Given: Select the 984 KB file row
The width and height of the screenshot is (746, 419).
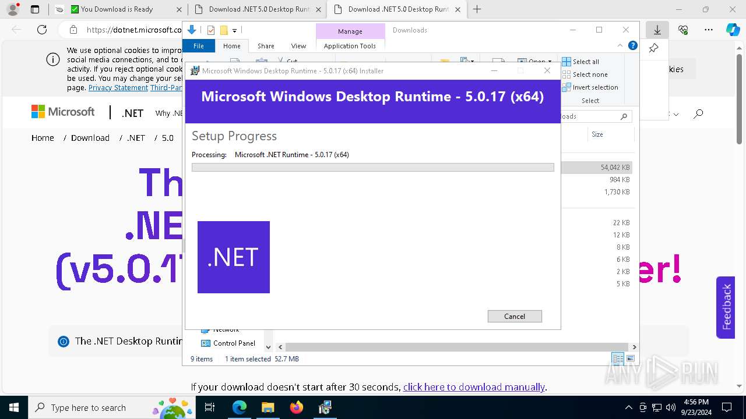Looking at the screenshot, I should [x=597, y=180].
